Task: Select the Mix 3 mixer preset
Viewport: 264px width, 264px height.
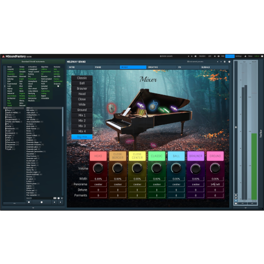Action: (x=82, y=126)
